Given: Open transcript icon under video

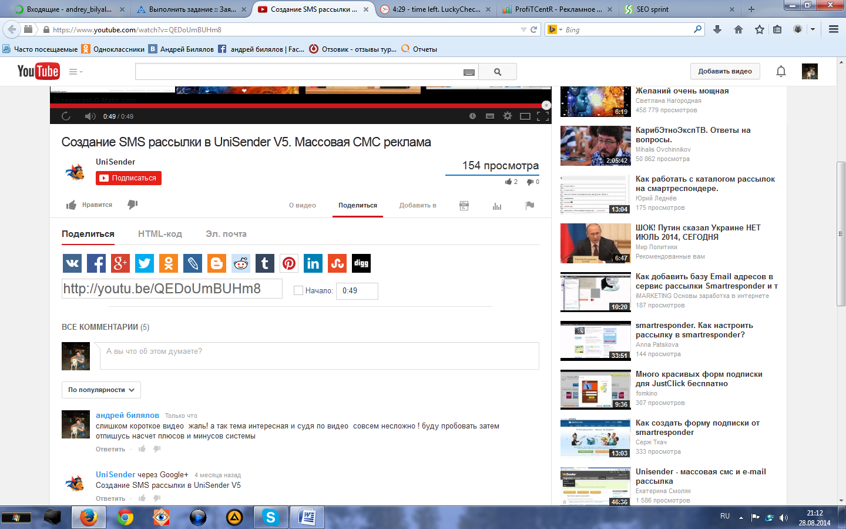Looking at the screenshot, I should (464, 206).
